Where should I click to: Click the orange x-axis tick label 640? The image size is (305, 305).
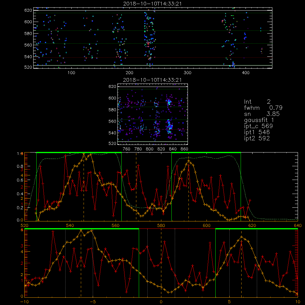pyautogui.click(x=298, y=225)
